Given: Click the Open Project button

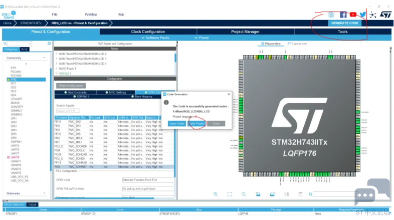Looking at the screenshot, I should (x=196, y=123).
